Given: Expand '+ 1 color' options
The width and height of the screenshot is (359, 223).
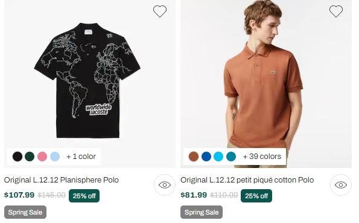Looking at the screenshot, I should click(81, 157).
